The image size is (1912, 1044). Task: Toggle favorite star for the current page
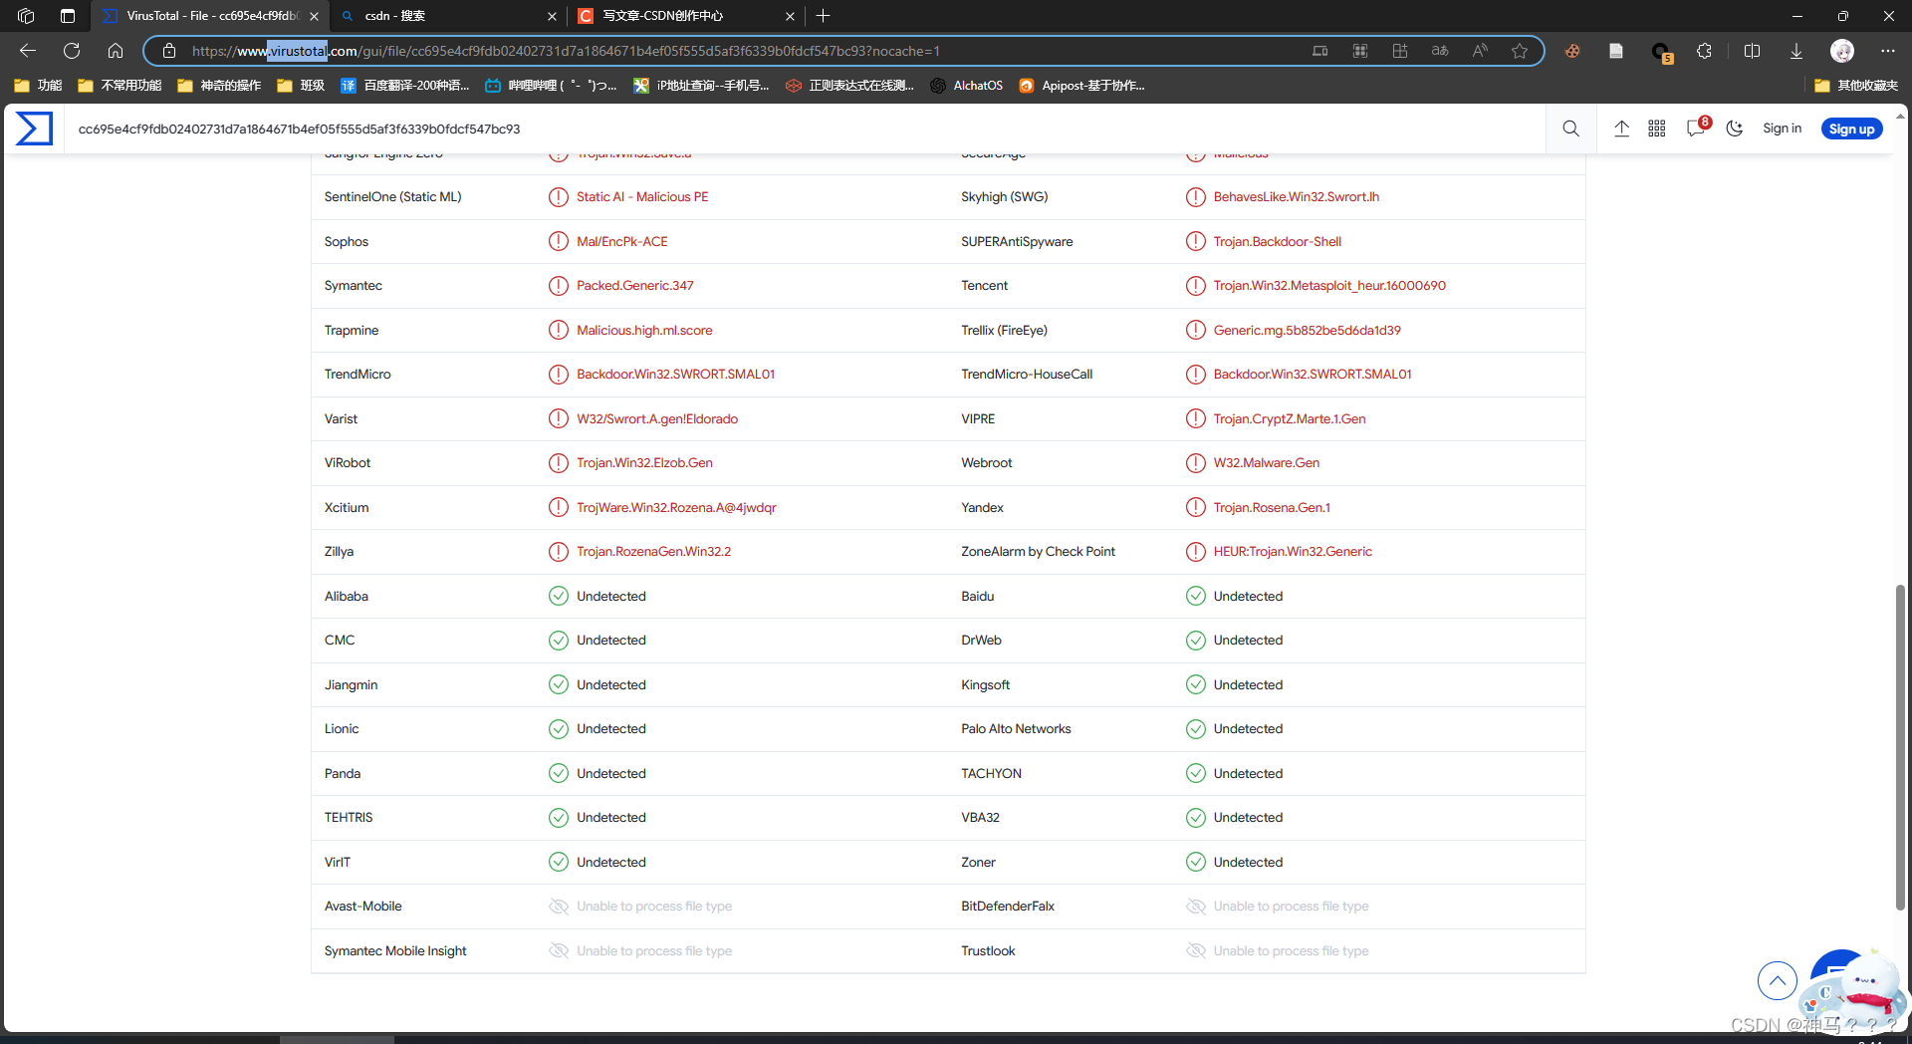(x=1520, y=51)
